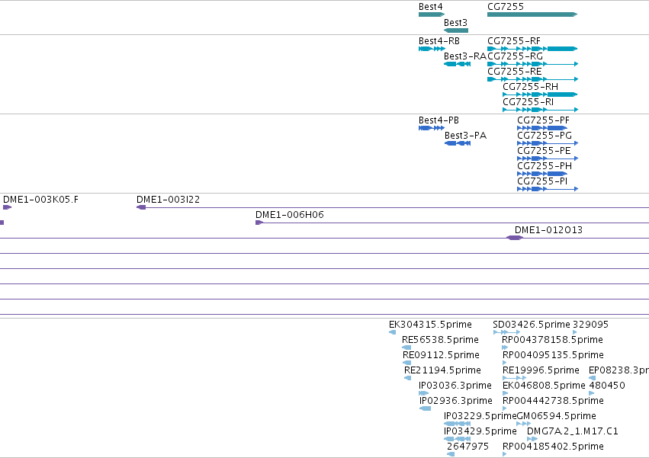Click the CG7255 gene bar

(x=532, y=14)
